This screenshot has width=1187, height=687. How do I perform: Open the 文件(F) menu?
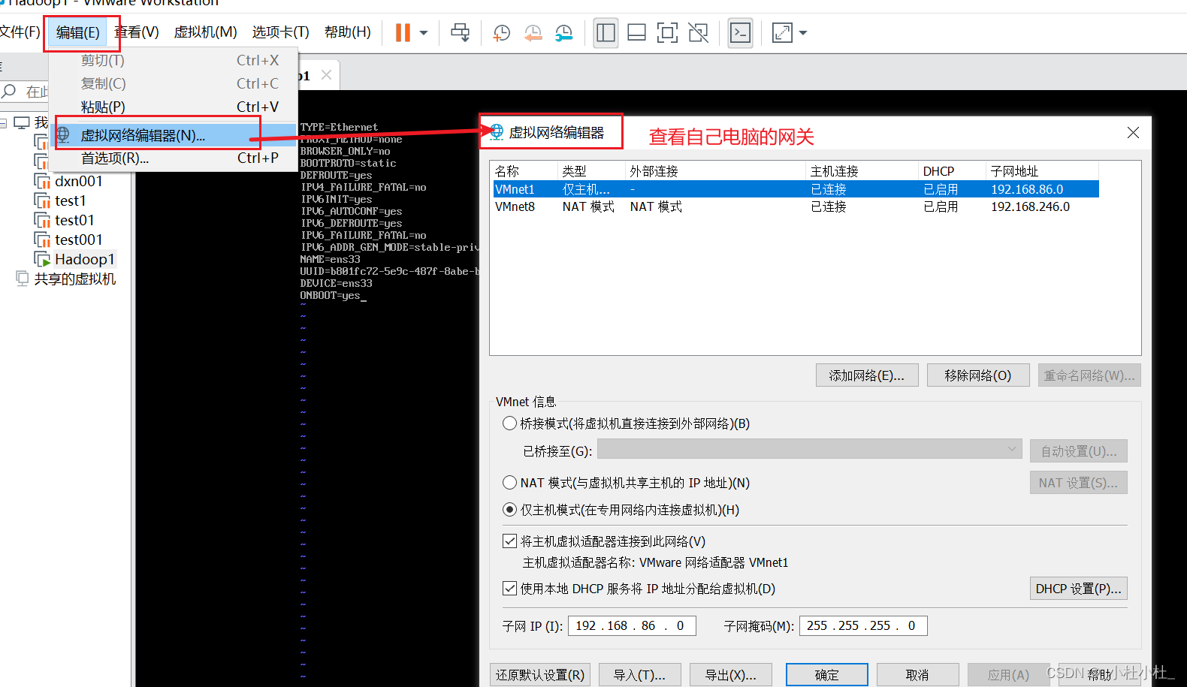[20, 32]
